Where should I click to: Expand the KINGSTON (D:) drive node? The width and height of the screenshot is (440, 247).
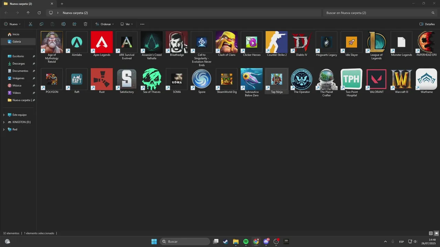(x=4, y=122)
